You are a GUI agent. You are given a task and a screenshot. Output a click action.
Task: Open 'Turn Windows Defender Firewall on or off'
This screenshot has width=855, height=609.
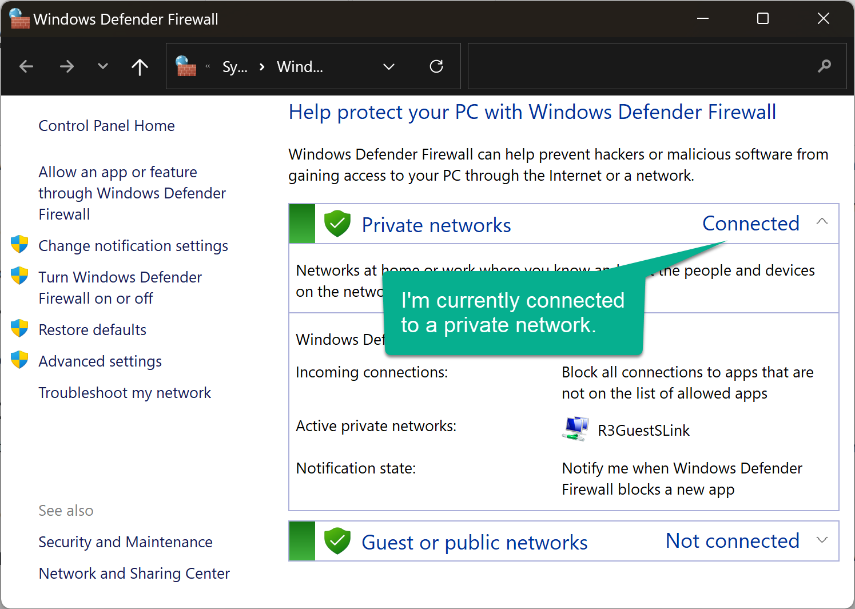(x=120, y=288)
